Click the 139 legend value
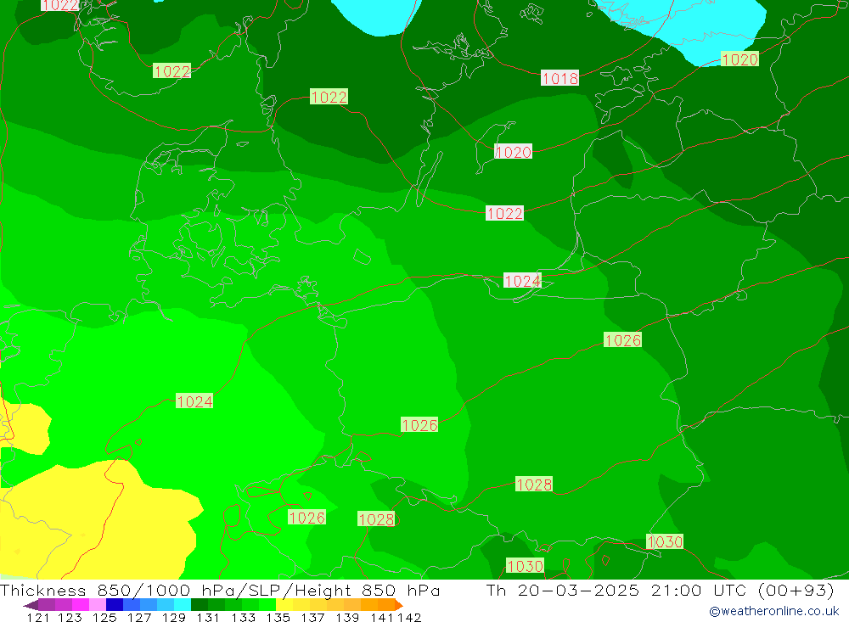The image size is (849, 622). [x=347, y=617]
